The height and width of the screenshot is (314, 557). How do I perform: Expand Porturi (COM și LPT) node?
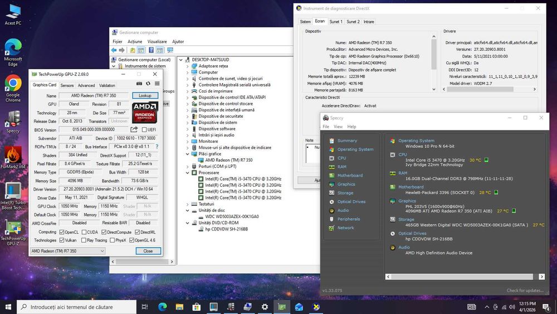click(x=187, y=166)
